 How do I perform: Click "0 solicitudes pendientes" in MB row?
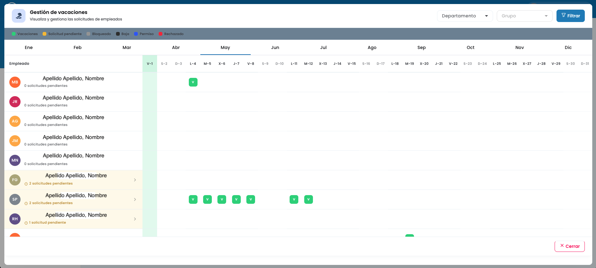pyautogui.click(x=46, y=86)
